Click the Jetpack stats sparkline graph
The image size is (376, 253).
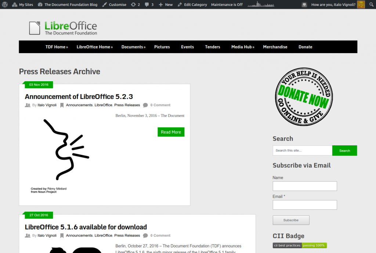[260, 4]
